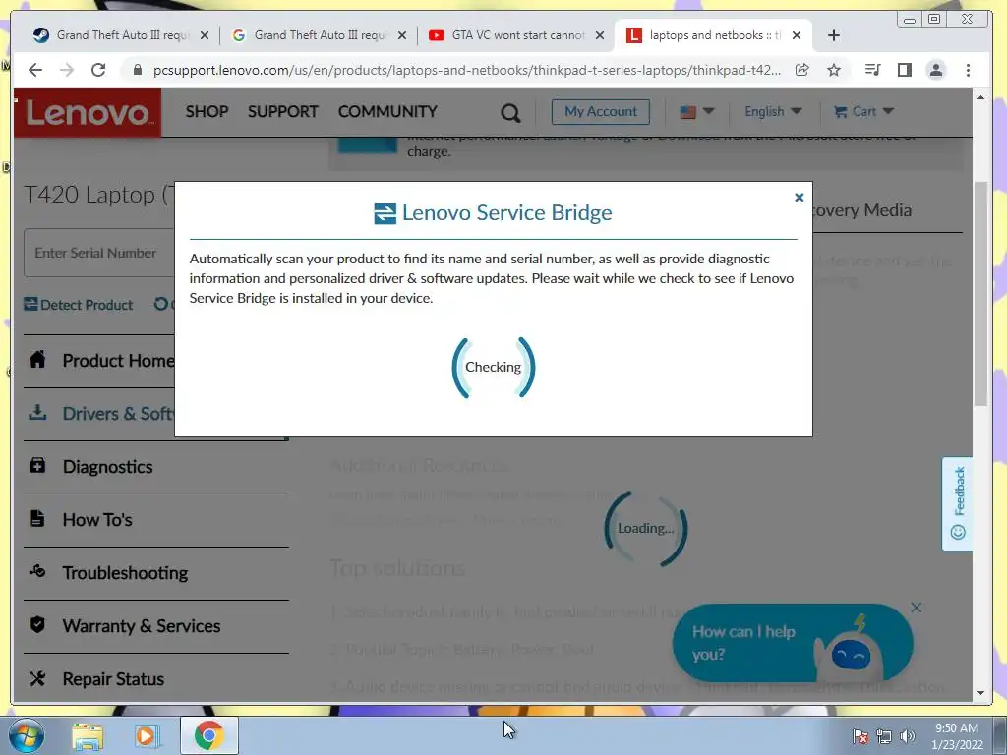
Task: Dismiss the chat assistant bubble
Action: point(917,608)
